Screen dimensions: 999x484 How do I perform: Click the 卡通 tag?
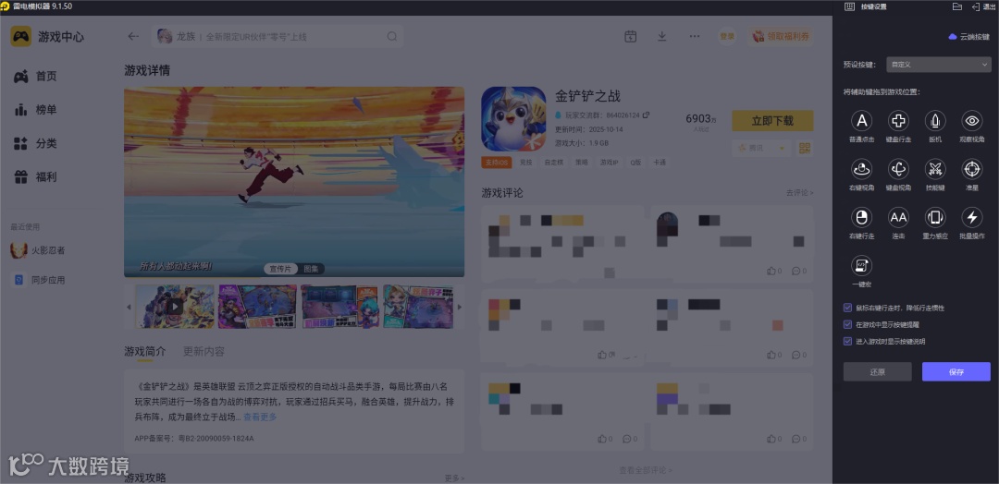pyautogui.click(x=659, y=163)
